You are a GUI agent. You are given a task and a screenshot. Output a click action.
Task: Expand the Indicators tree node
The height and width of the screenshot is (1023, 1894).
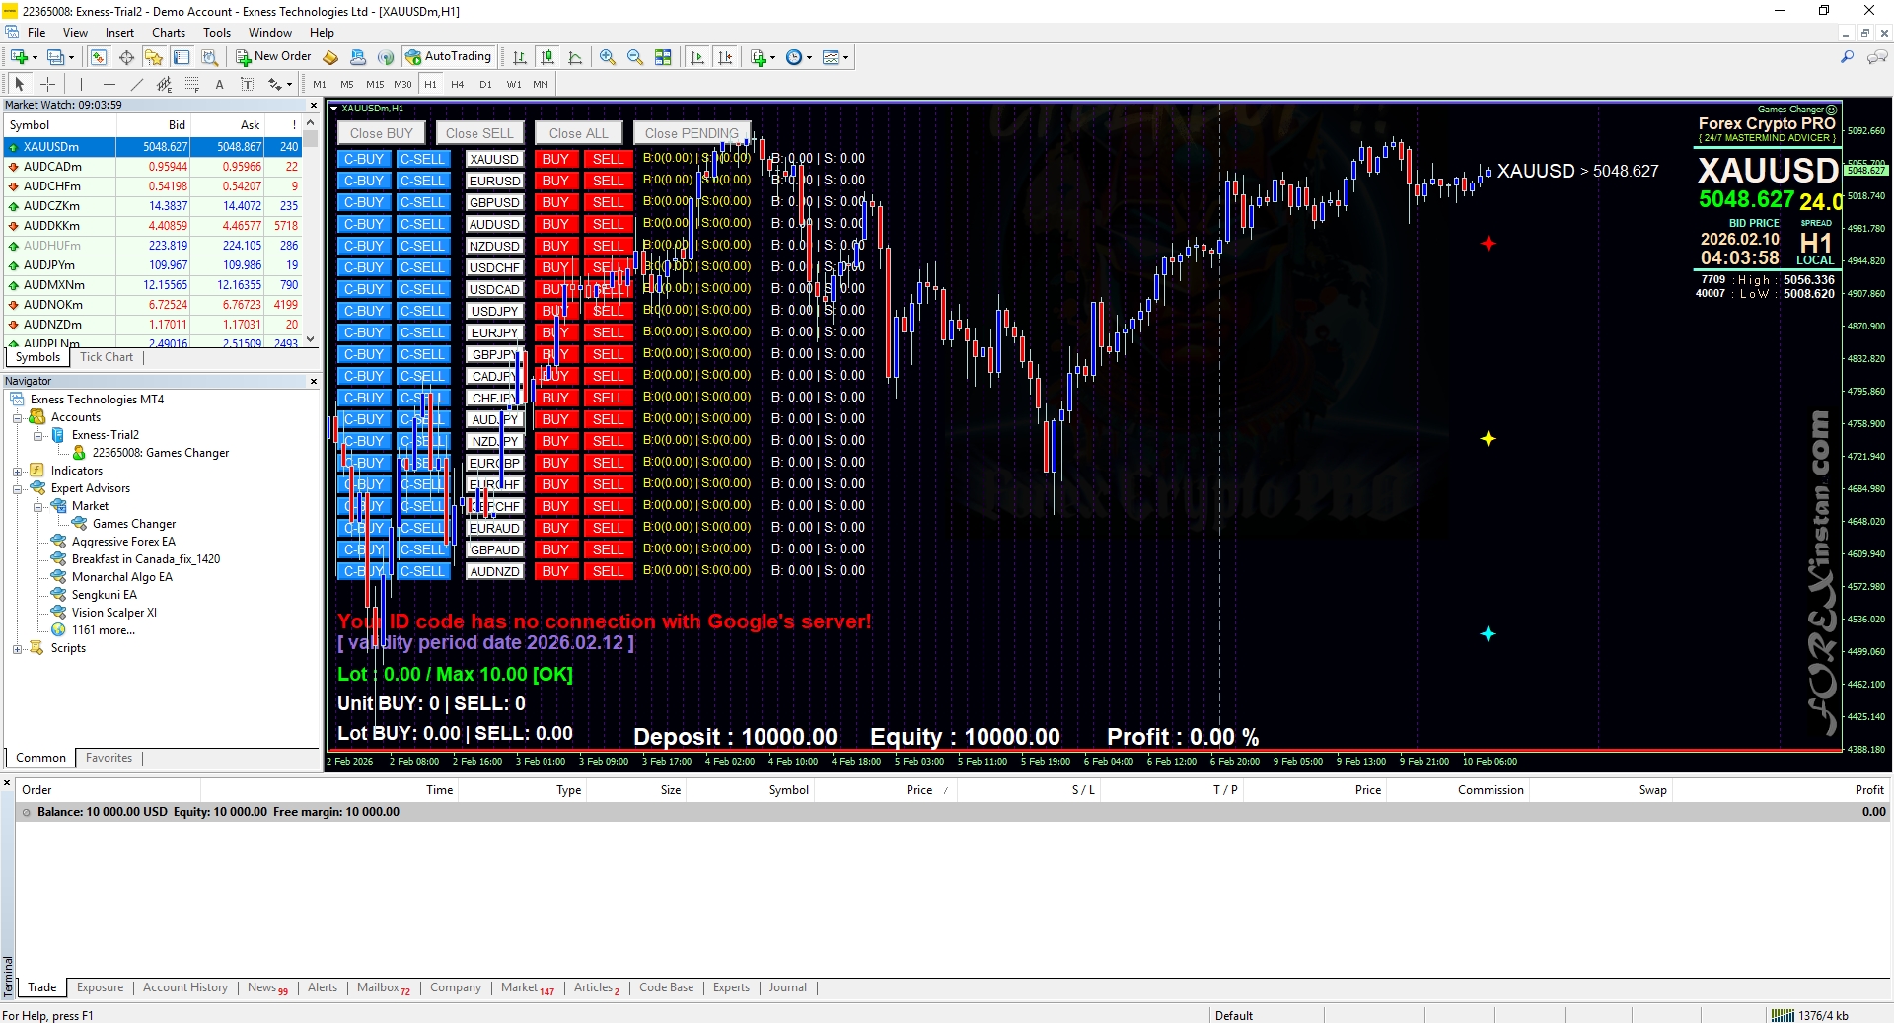17,471
